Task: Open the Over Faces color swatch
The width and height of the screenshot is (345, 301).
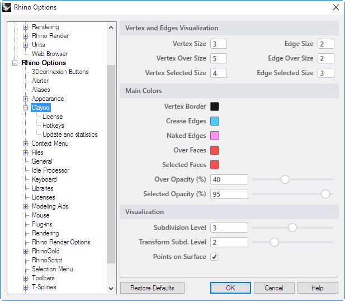Action: (215, 150)
